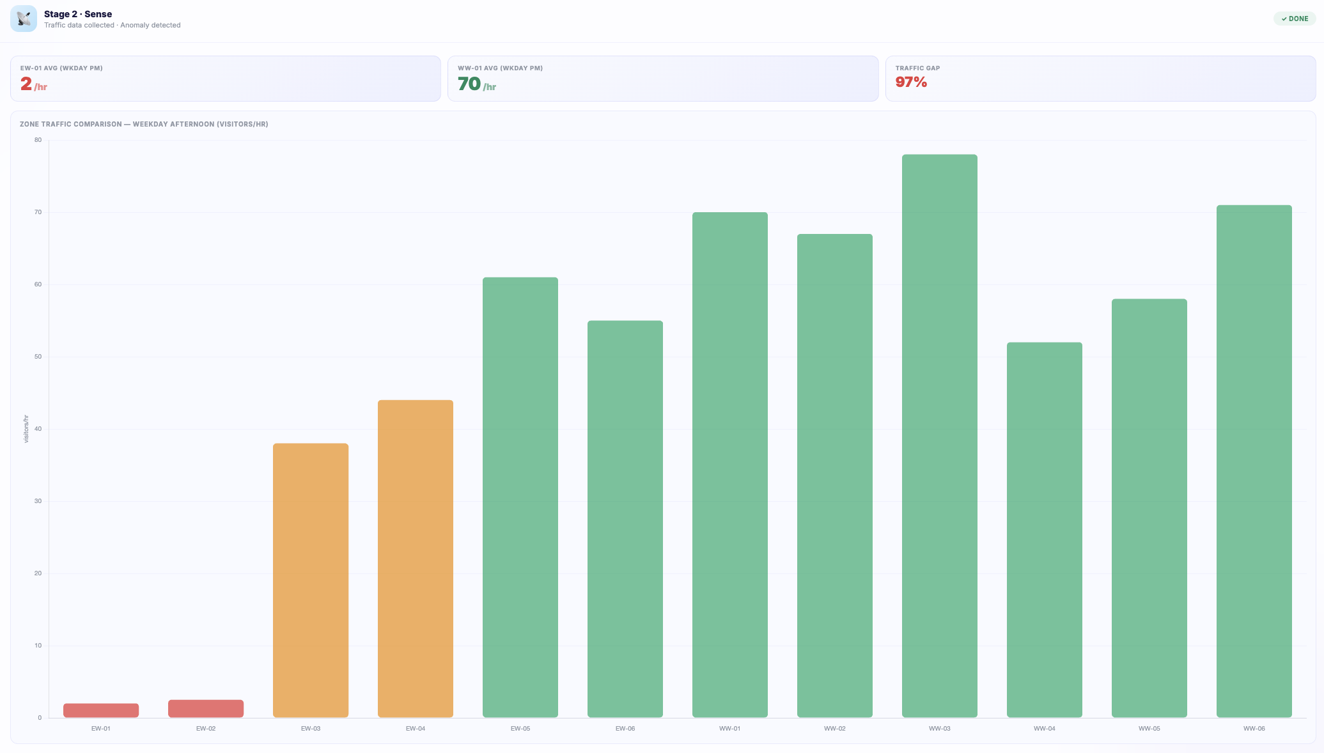Click the 40 y-axis tick label
1324x753 pixels.
point(38,429)
